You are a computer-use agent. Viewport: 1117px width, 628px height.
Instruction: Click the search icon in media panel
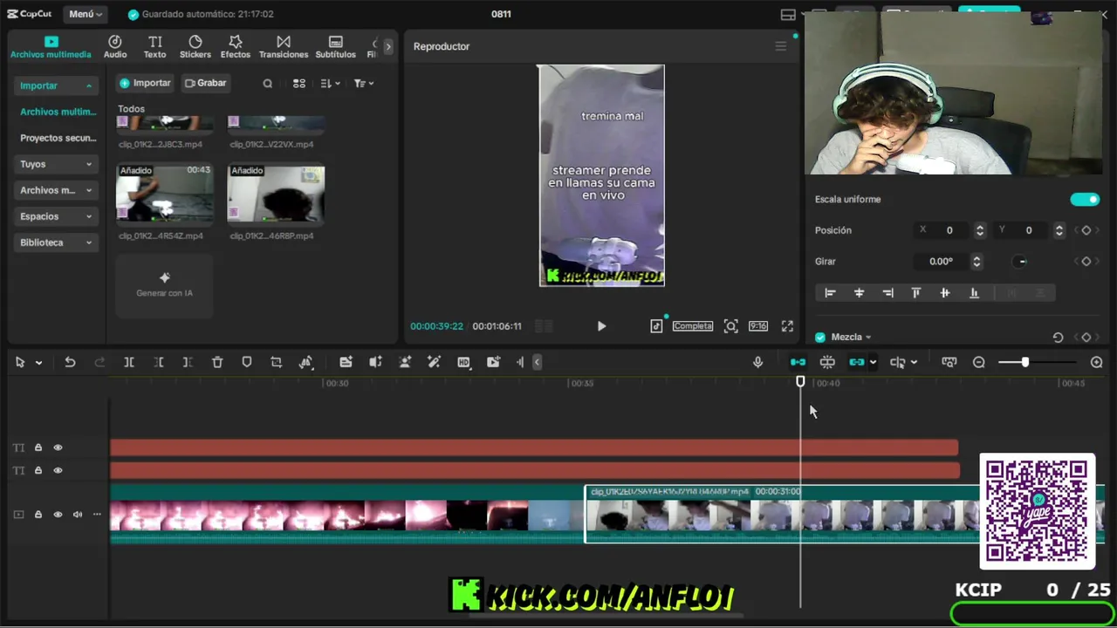268,84
